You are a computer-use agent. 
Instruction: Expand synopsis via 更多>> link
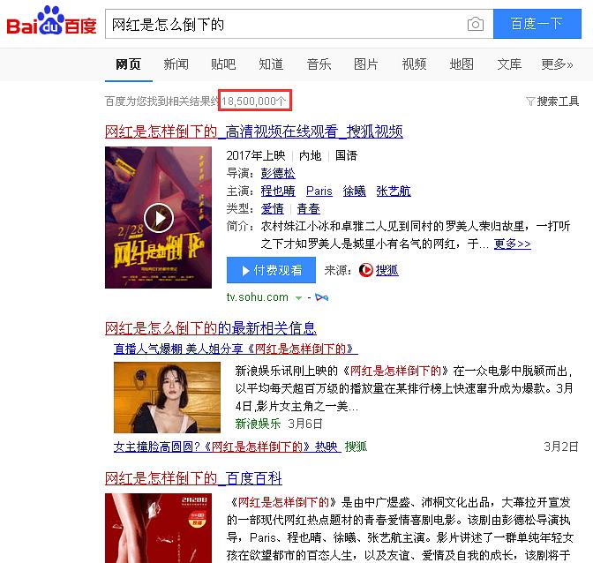click(x=512, y=244)
